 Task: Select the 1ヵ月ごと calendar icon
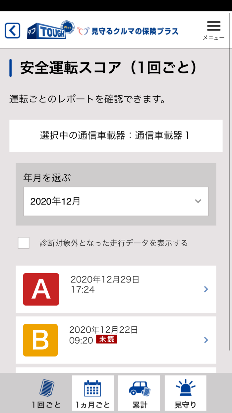point(93,388)
